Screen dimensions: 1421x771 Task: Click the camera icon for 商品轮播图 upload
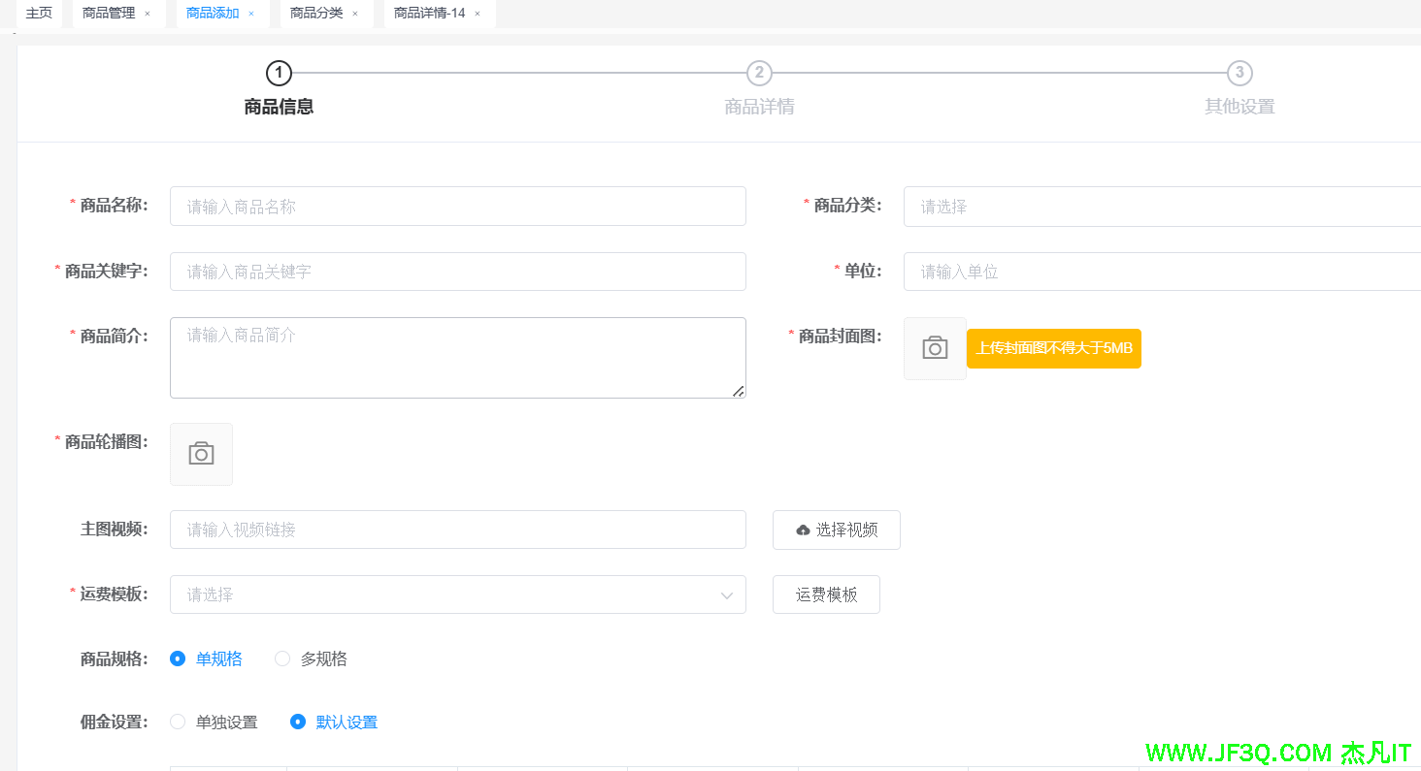[201, 454]
